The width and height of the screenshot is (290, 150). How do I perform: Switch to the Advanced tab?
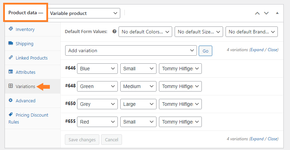25,101
